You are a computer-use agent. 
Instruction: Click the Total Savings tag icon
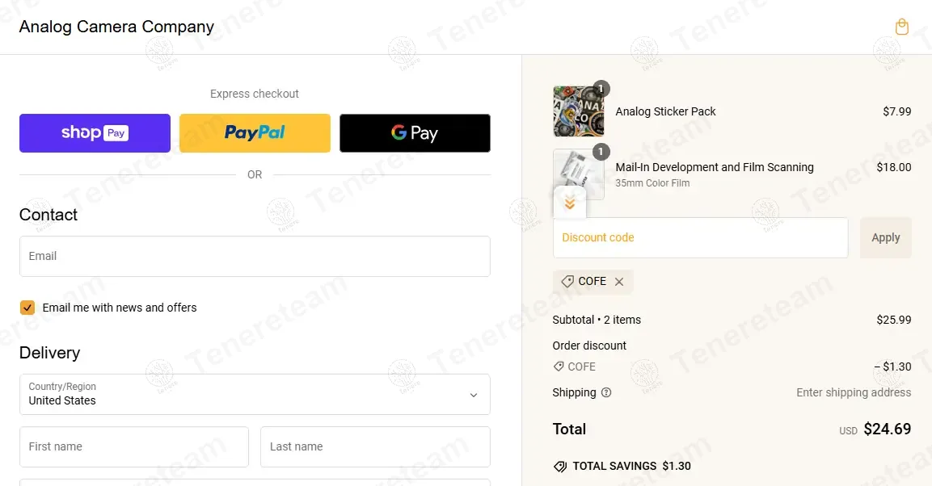click(560, 467)
